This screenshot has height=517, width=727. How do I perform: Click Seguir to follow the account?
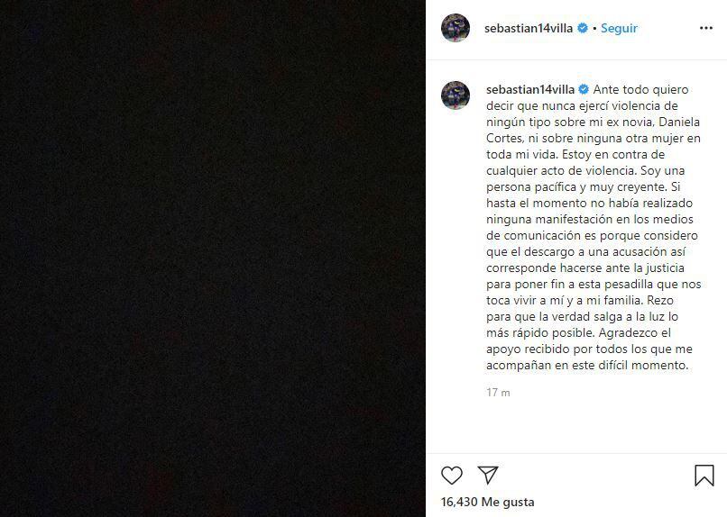click(x=619, y=28)
